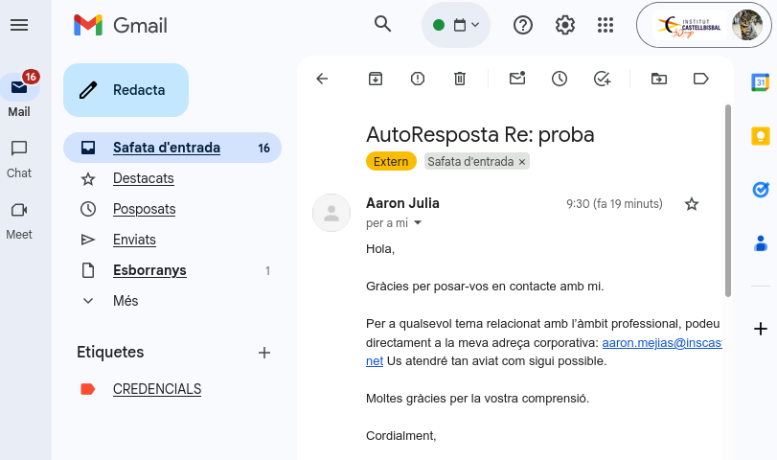Select the red CREDENCIALS label

157,389
